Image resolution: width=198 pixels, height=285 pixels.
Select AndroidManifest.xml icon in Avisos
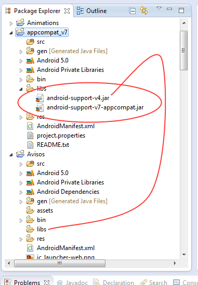tap(30, 248)
